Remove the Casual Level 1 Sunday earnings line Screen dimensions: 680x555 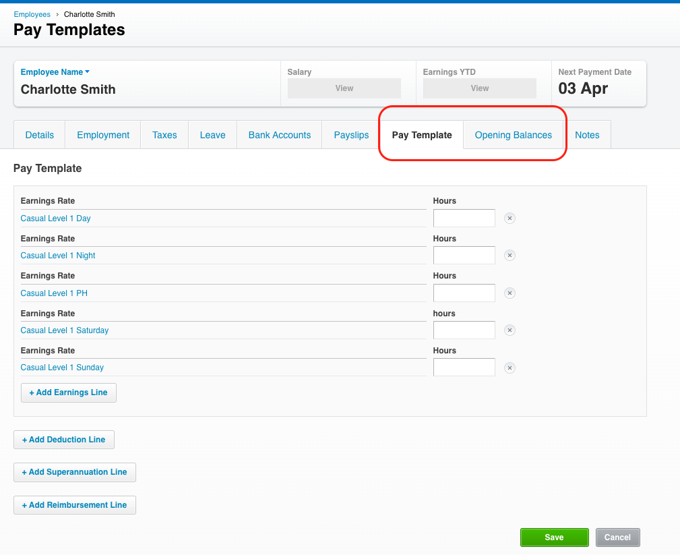pyautogui.click(x=509, y=368)
